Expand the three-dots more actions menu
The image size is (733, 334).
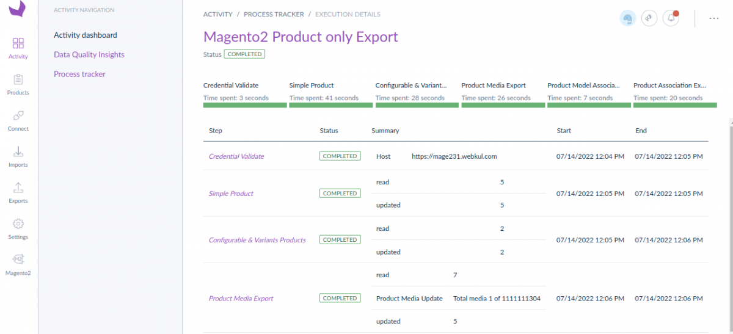click(x=713, y=18)
